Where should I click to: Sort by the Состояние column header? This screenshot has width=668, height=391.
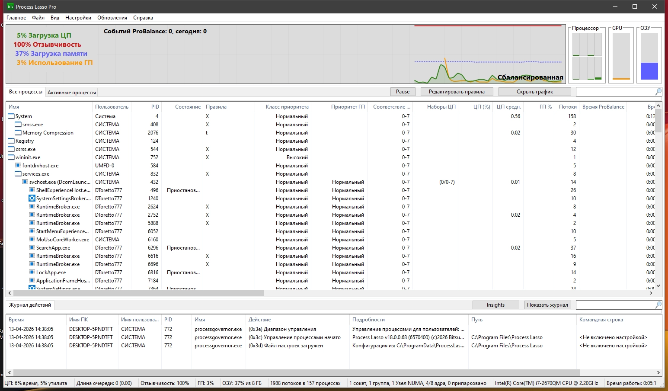(x=182, y=107)
